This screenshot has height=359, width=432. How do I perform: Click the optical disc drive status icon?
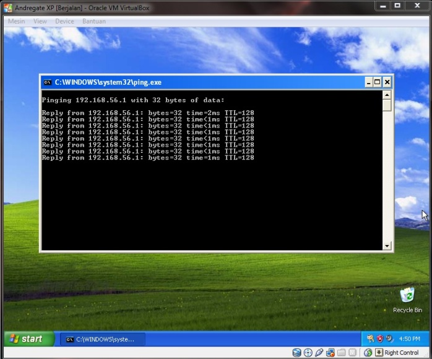(308, 352)
